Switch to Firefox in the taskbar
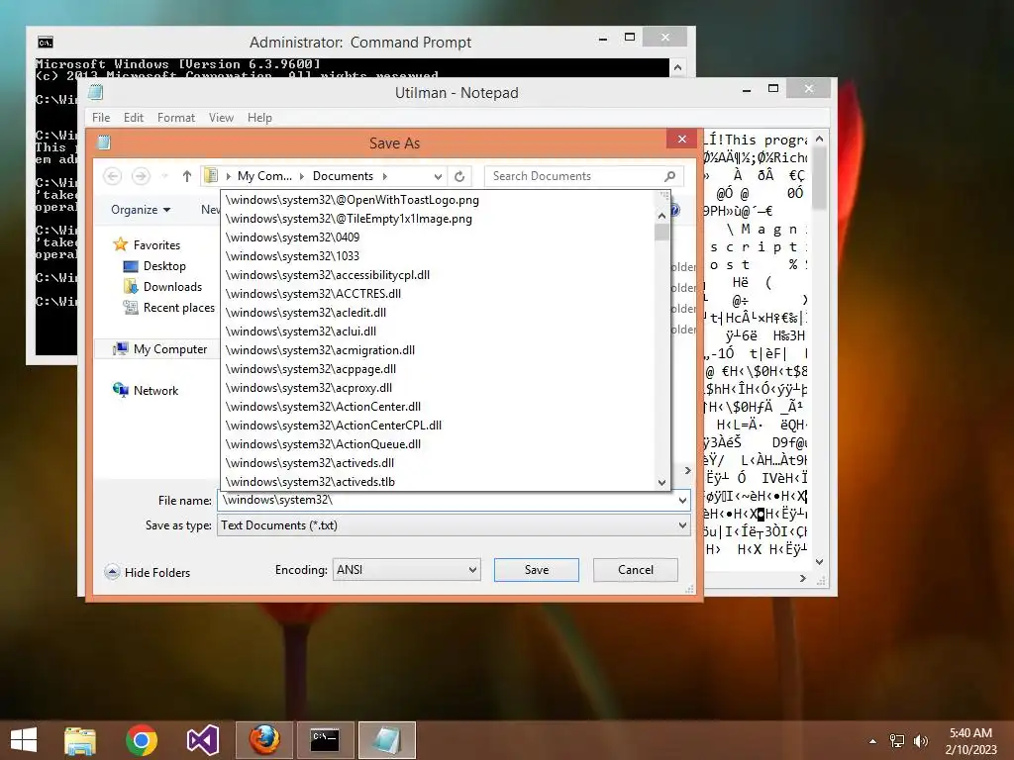This screenshot has height=760, width=1014. (x=264, y=740)
